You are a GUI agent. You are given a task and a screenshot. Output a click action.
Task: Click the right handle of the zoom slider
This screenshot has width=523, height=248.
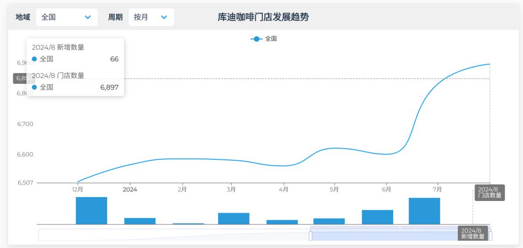(490, 236)
